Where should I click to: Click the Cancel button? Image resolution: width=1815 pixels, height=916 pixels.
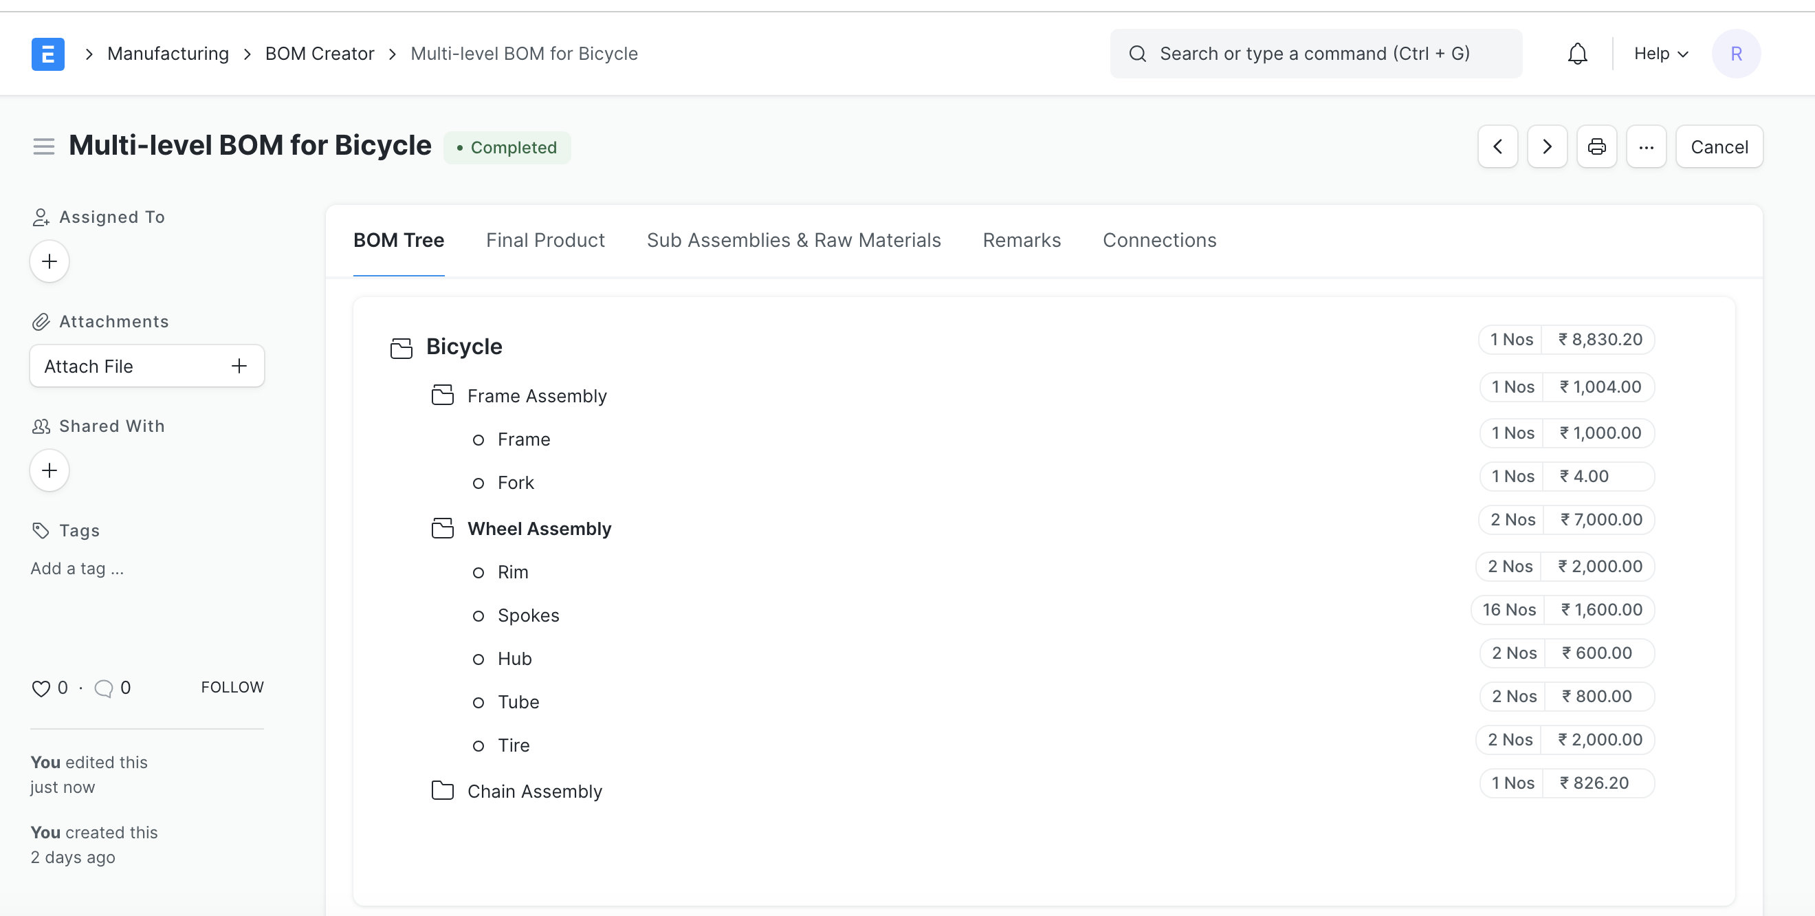(x=1719, y=146)
